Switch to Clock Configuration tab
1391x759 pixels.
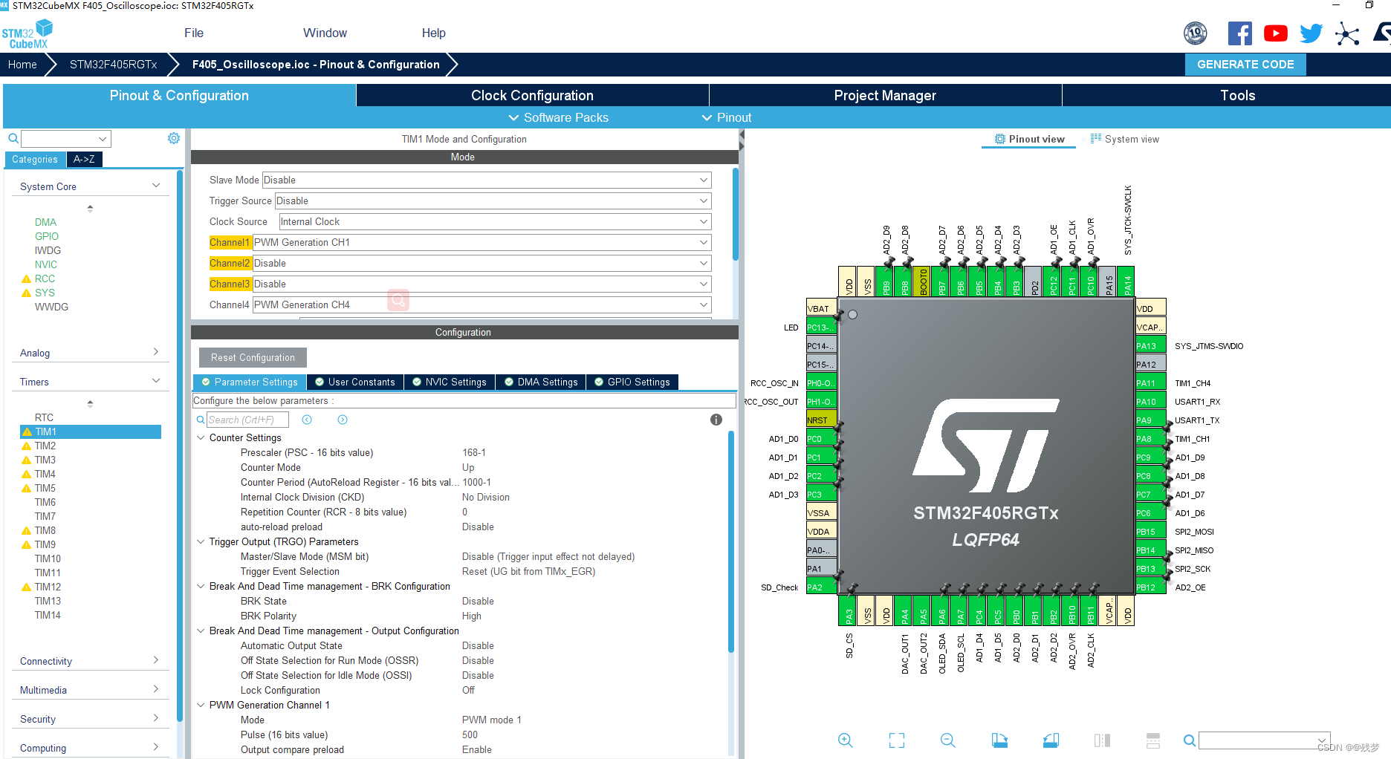532,95
